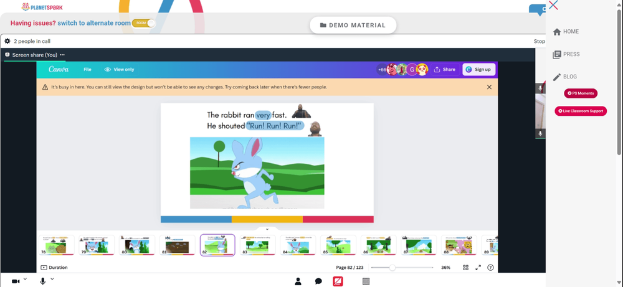The height and width of the screenshot is (287, 623).
Task: Toggle the alternate room switch
Action: coord(143,23)
